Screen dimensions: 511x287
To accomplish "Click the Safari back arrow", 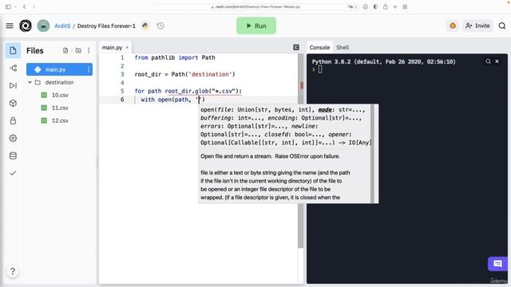I will tap(25, 6).
